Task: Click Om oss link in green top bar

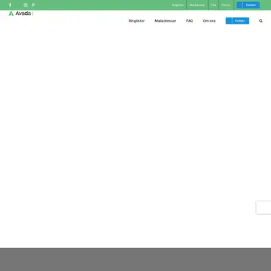Action: point(226,5)
